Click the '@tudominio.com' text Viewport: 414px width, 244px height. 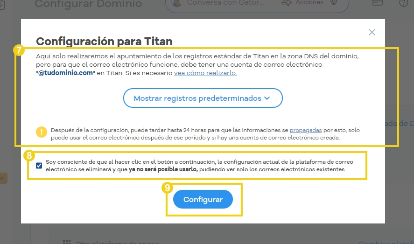(x=65, y=73)
